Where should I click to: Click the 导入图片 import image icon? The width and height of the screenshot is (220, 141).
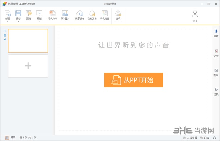click(65, 13)
